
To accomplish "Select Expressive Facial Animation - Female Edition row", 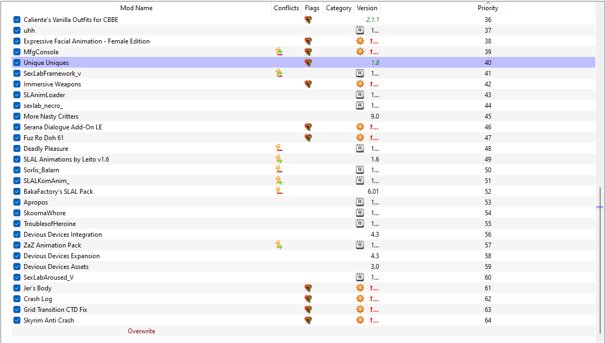I will pyautogui.click(x=303, y=41).
